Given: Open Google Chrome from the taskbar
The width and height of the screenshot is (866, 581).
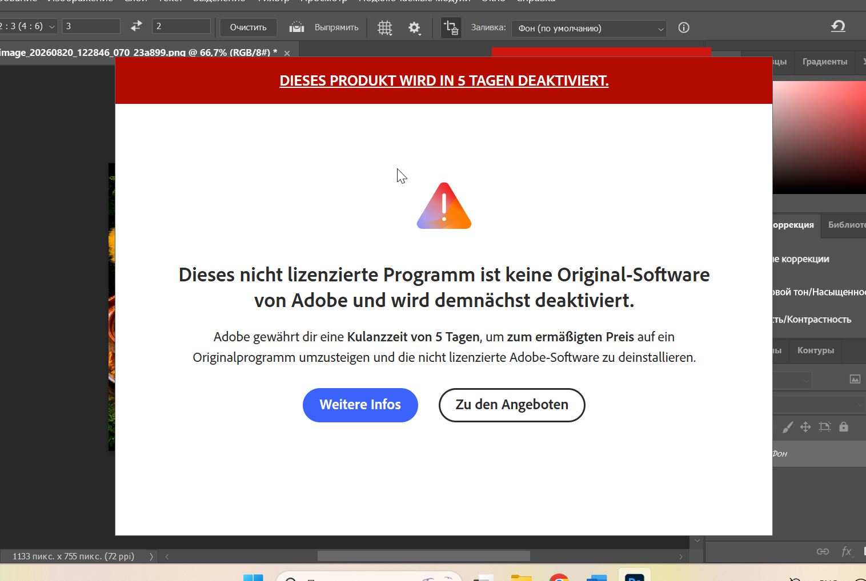Looking at the screenshot, I should pyautogui.click(x=559, y=577).
